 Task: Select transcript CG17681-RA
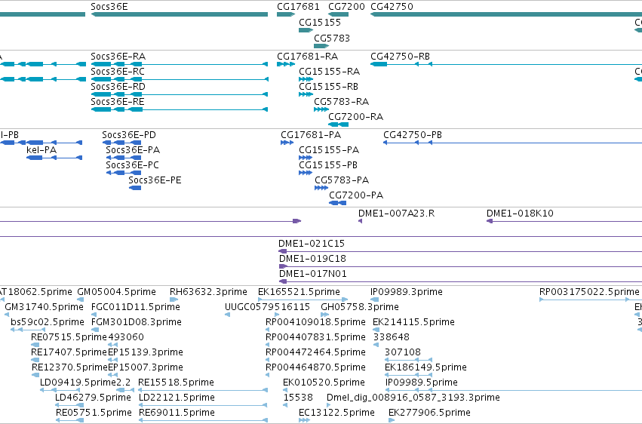(308, 57)
